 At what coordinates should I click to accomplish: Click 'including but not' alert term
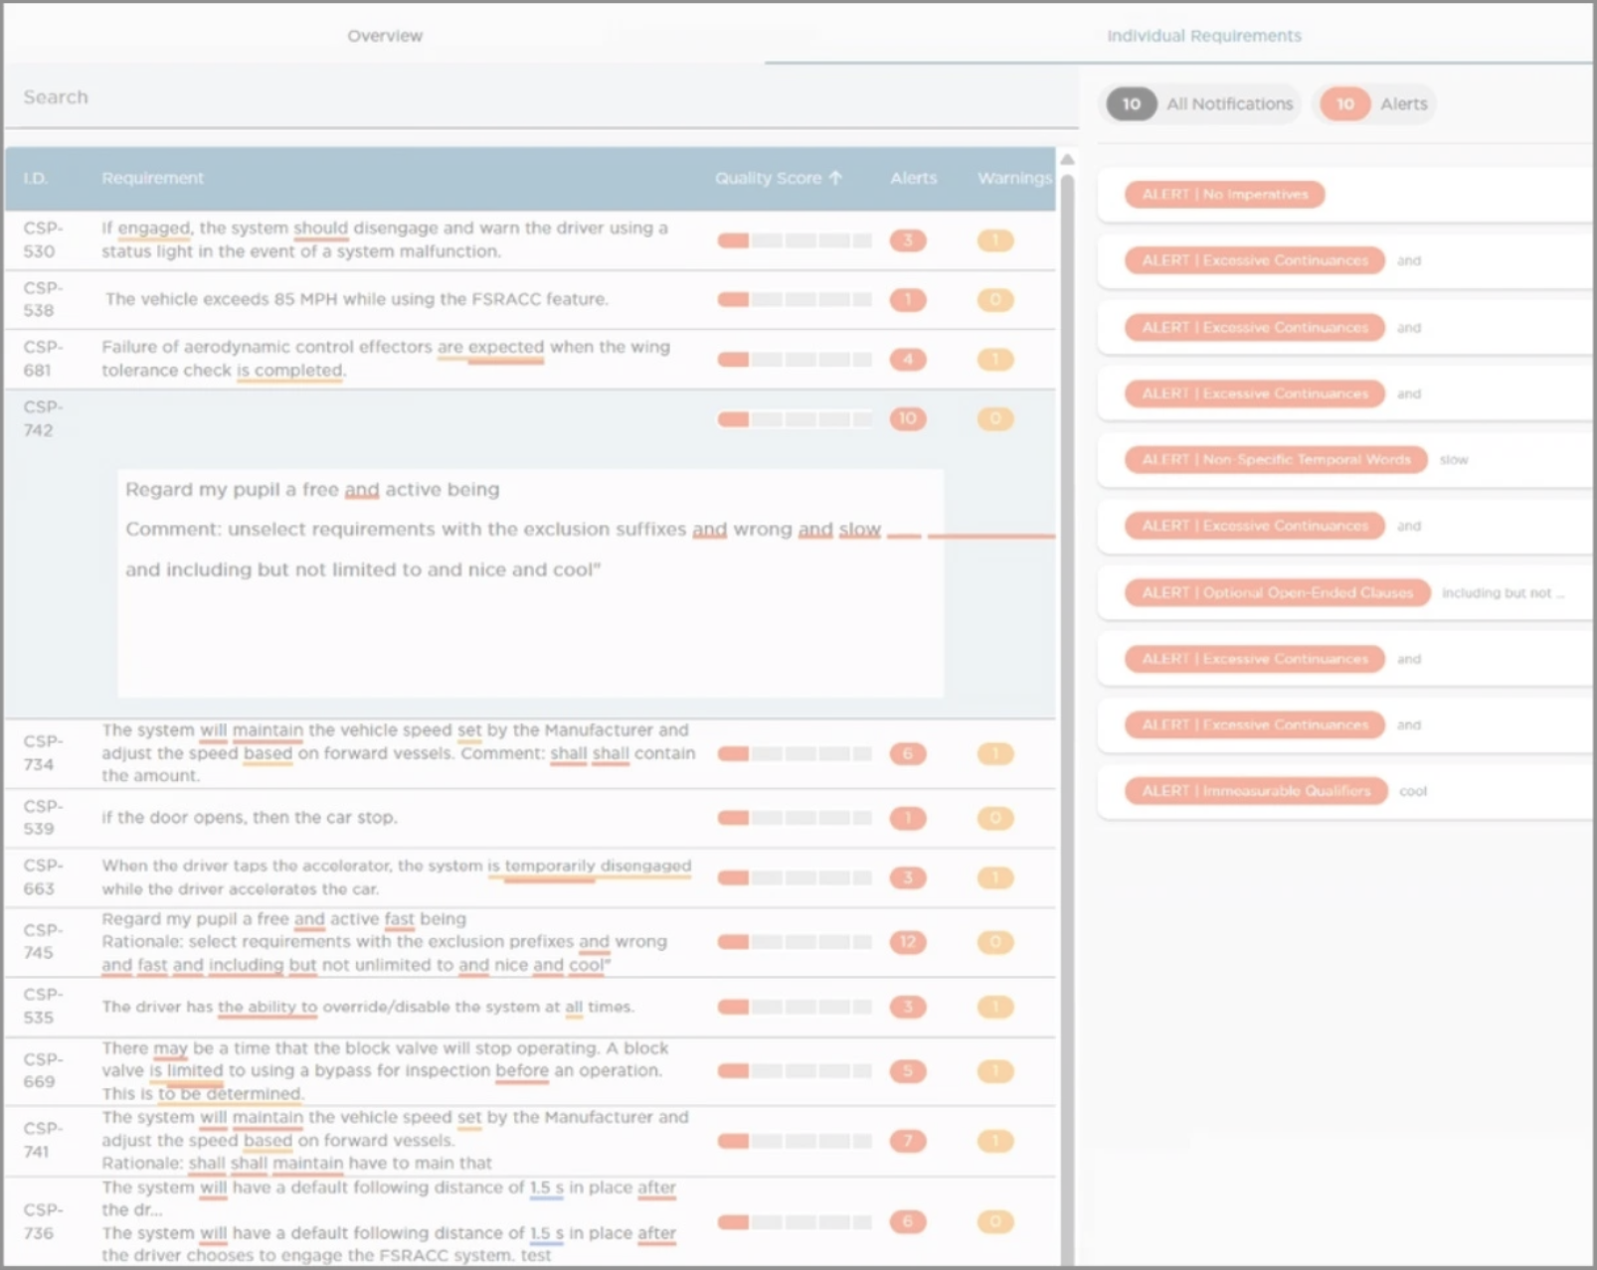pos(1502,592)
